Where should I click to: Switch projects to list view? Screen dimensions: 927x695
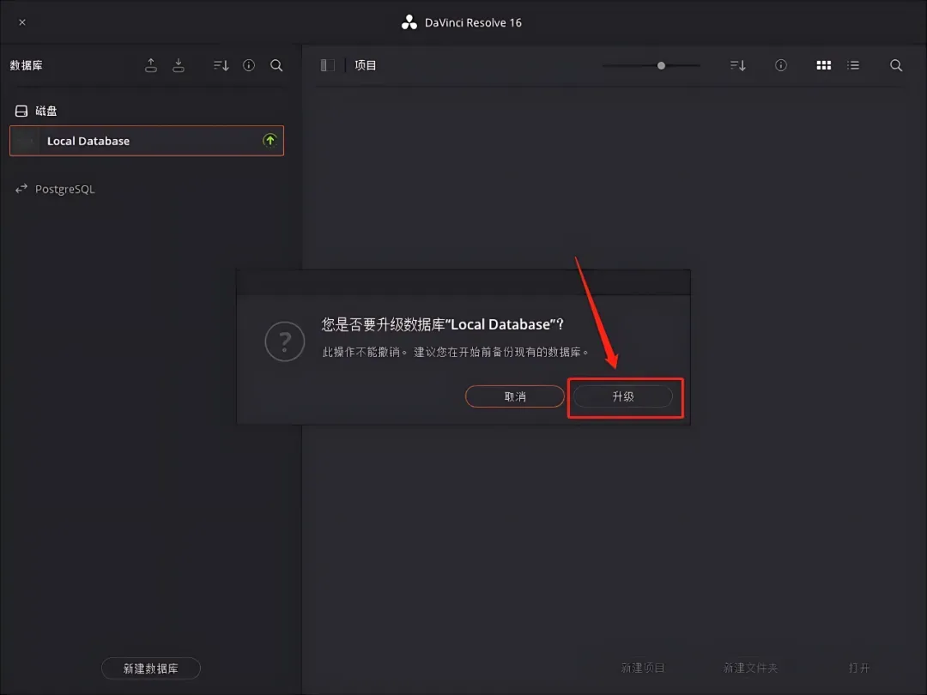coord(853,65)
